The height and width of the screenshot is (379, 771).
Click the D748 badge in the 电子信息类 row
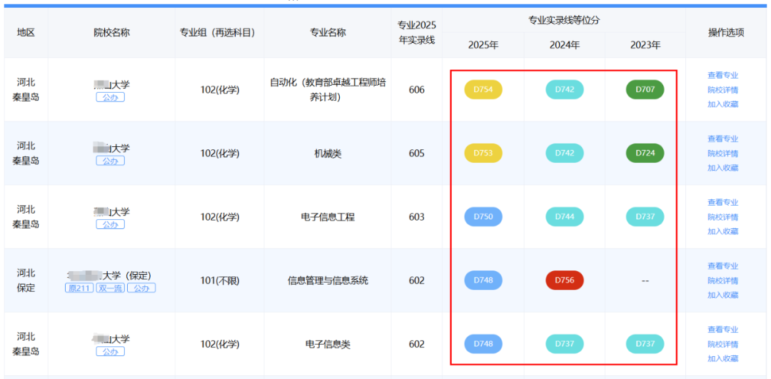(483, 343)
